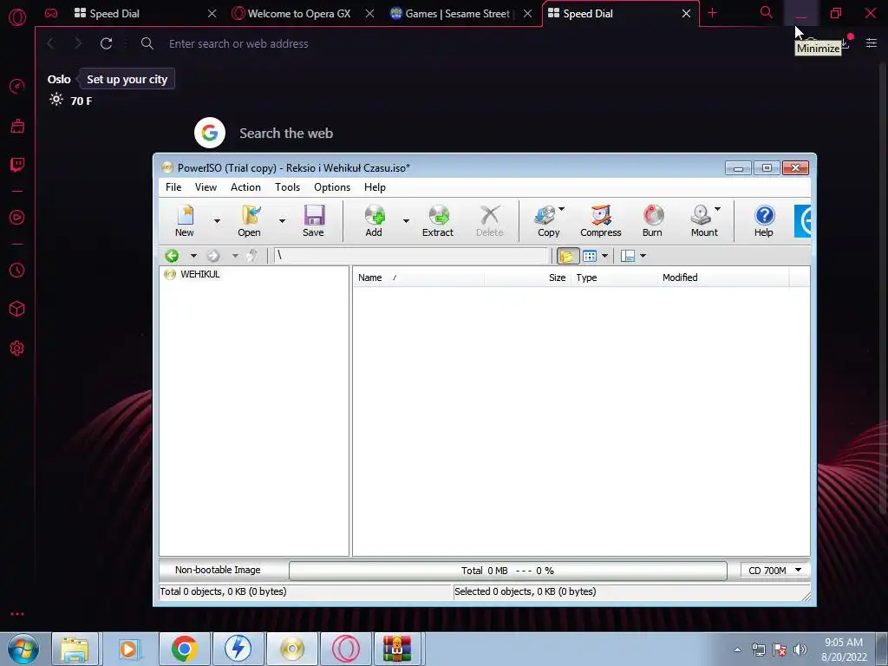Open a new tab with plus icon
The height and width of the screenshot is (666, 888).
point(713,13)
